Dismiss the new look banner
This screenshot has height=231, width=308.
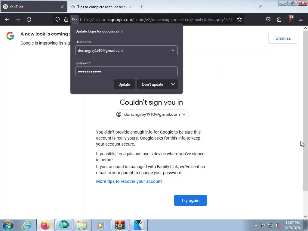[283, 38]
